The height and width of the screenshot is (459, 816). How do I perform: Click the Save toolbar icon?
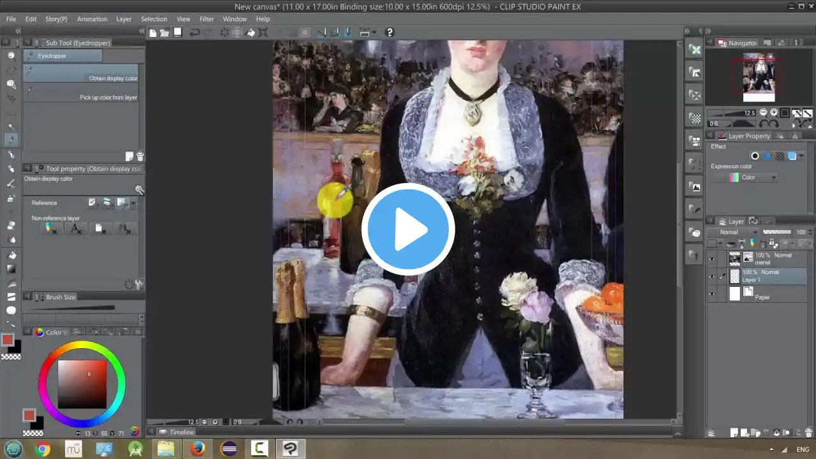pyautogui.click(x=178, y=33)
